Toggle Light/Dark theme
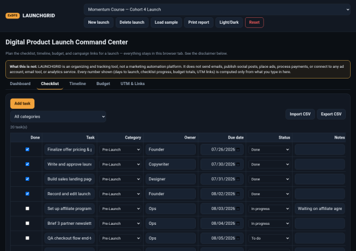 click(x=229, y=23)
